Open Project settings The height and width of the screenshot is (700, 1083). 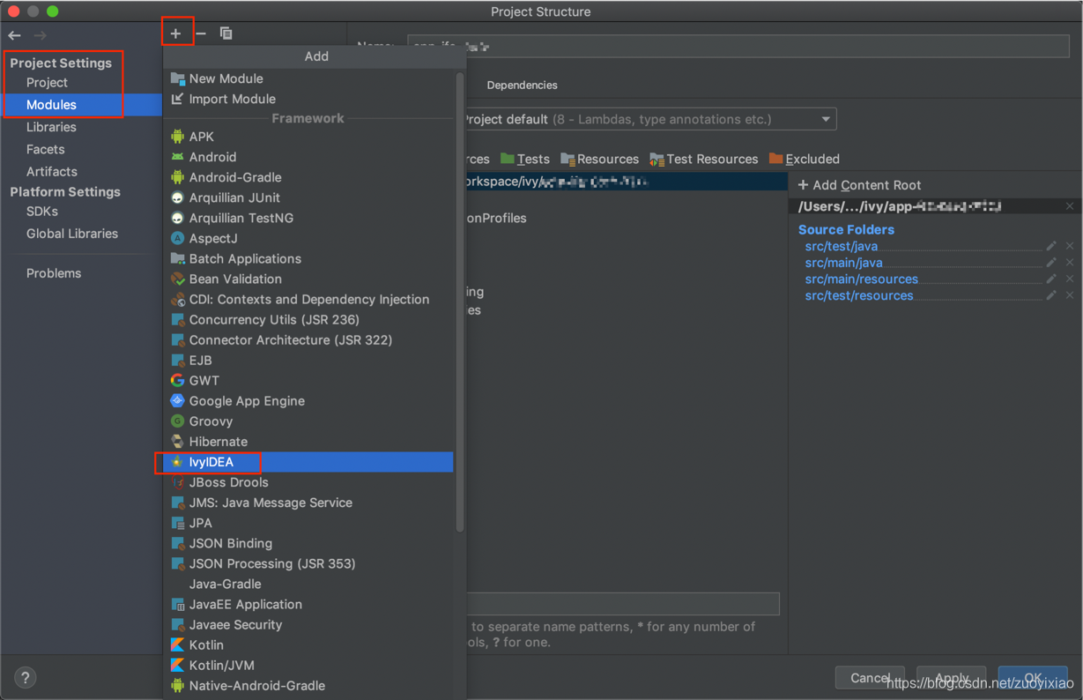(x=47, y=82)
